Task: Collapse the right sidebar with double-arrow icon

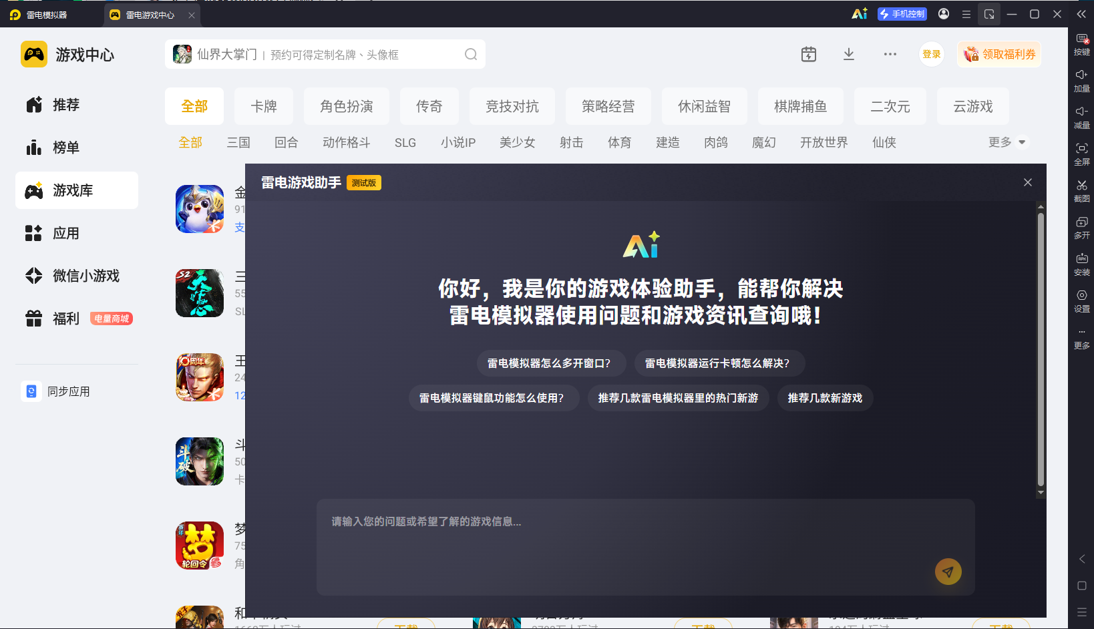Action: click(x=1081, y=14)
